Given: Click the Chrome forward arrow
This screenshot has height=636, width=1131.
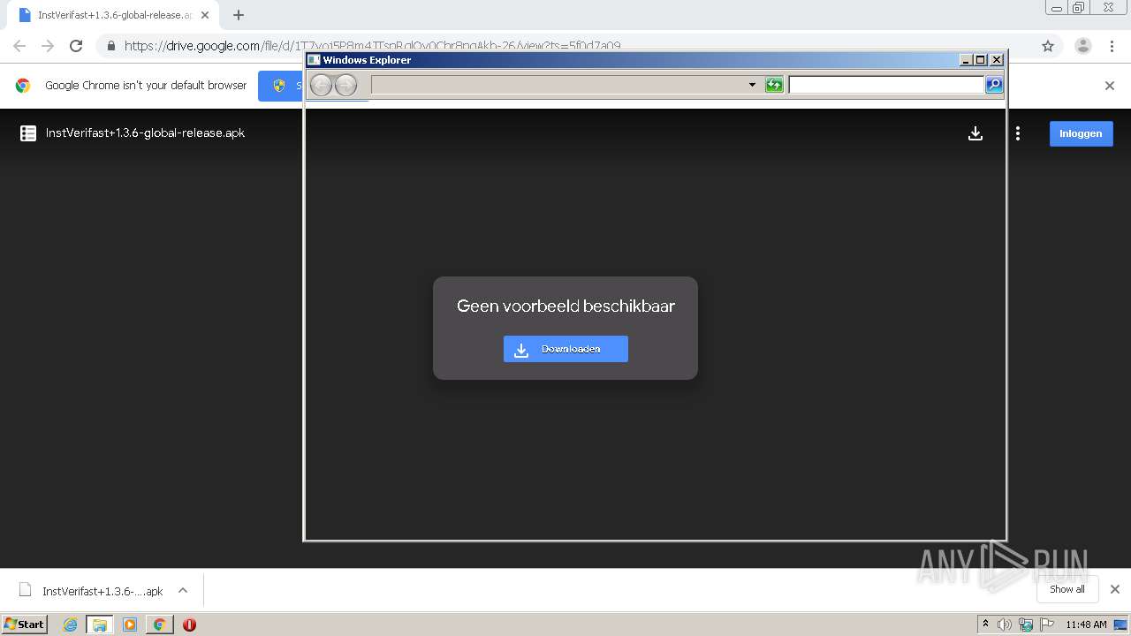Looking at the screenshot, I should (x=48, y=46).
